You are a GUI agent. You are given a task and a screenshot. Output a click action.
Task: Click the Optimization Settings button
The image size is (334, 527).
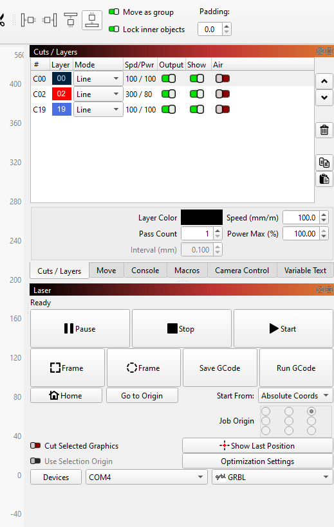257,461
